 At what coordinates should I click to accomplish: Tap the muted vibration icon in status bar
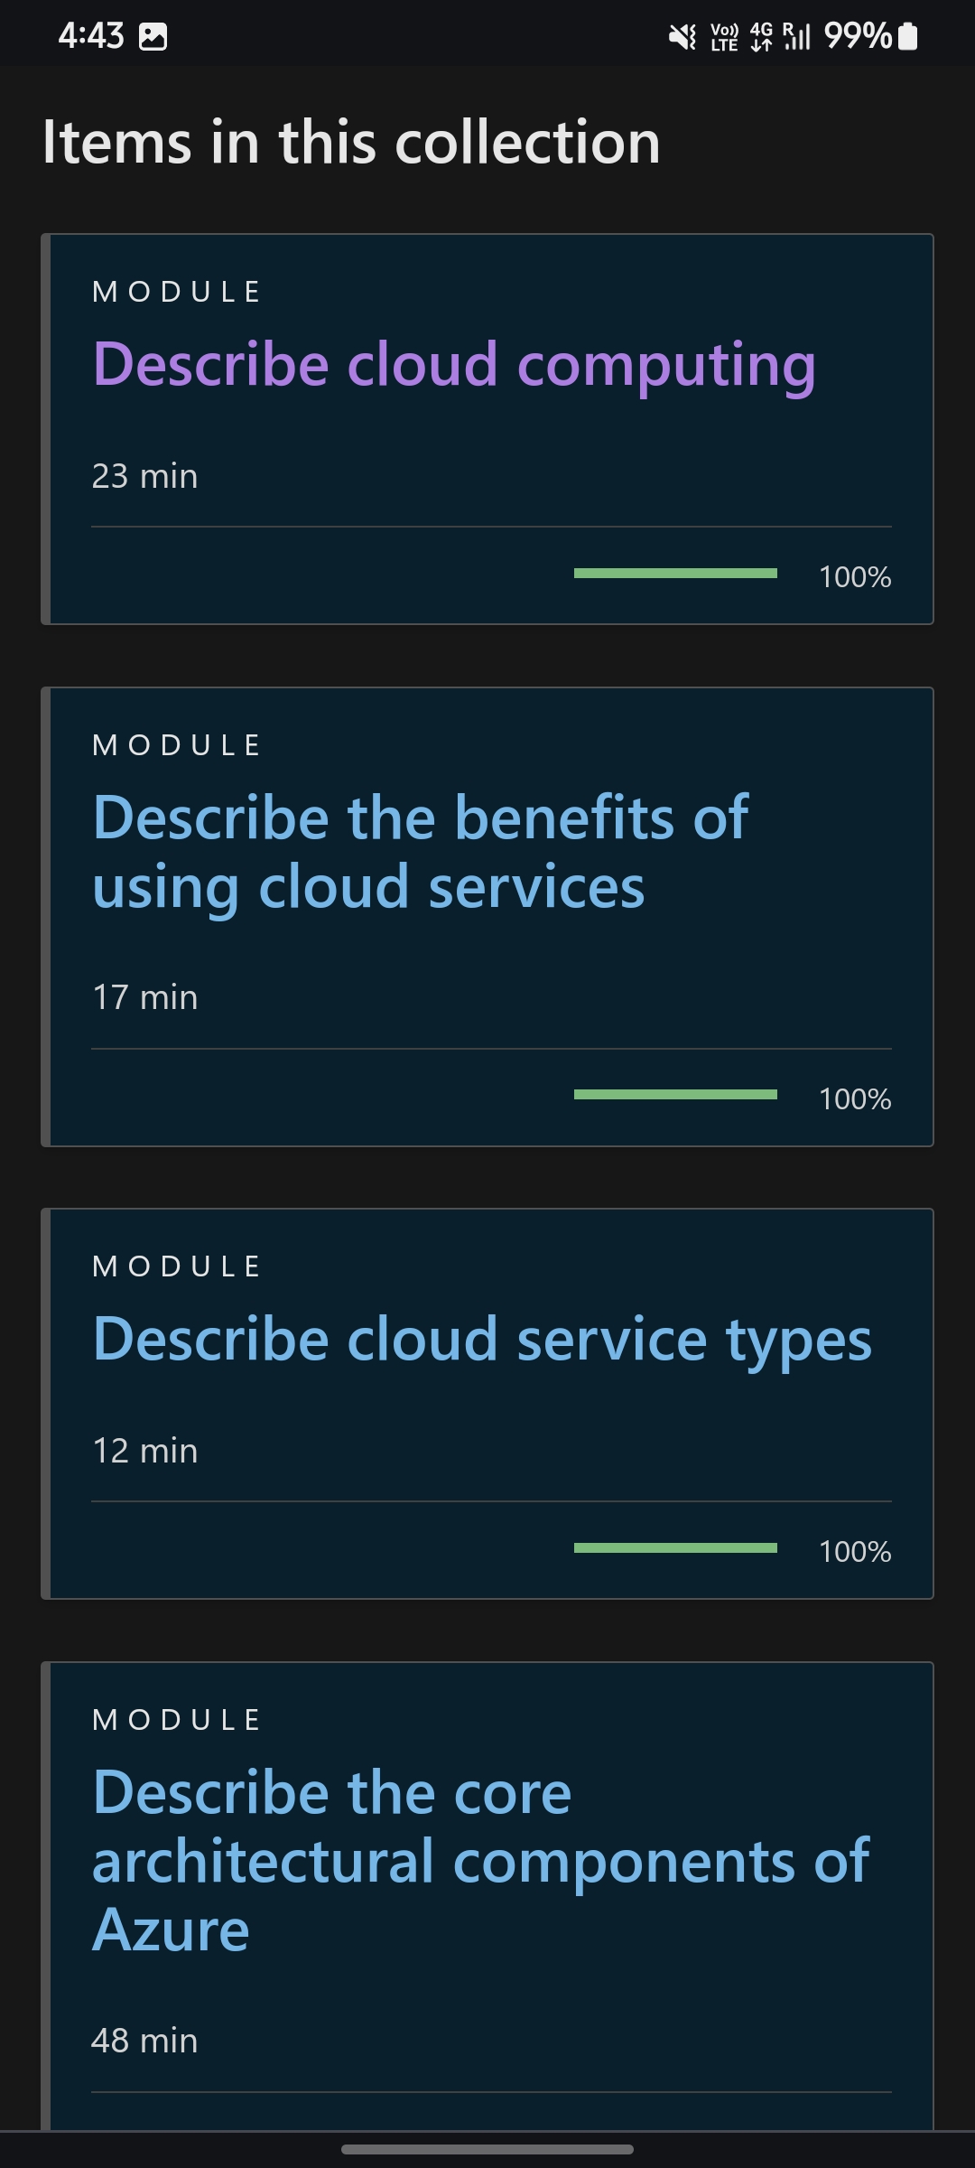coord(683,34)
